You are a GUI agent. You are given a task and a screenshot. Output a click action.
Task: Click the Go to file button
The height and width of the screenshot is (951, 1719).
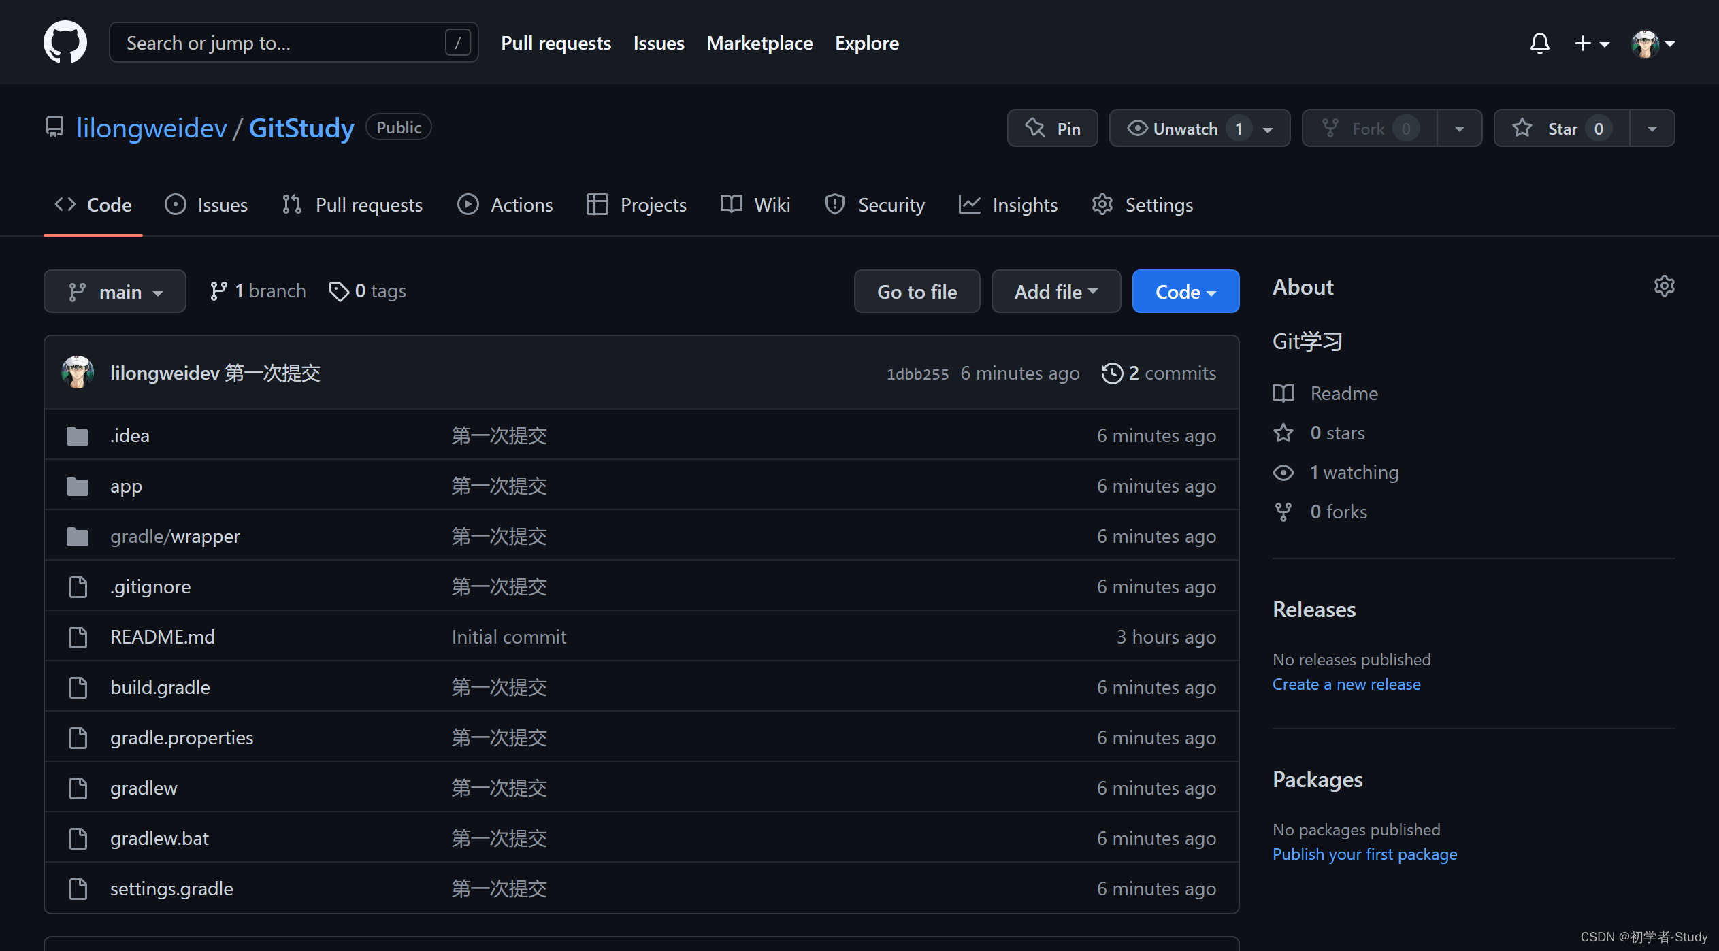917,290
